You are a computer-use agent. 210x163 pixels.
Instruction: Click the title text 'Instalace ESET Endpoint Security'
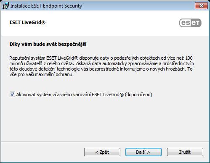[46, 6]
